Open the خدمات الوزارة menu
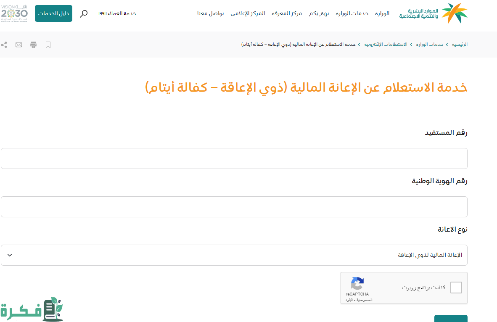Image resolution: width=497 pixels, height=322 pixels. point(352,13)
